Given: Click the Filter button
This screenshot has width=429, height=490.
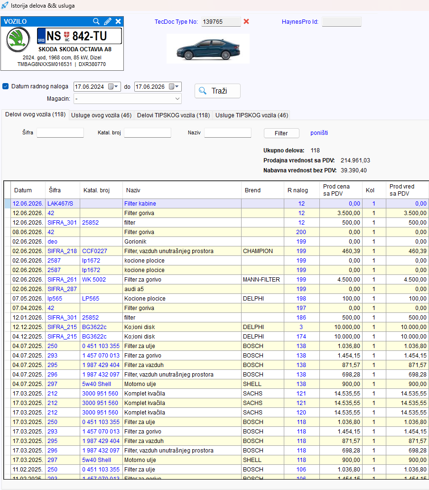Looking at the screenshot, I should pyautogui.click(x=281, y=133).
